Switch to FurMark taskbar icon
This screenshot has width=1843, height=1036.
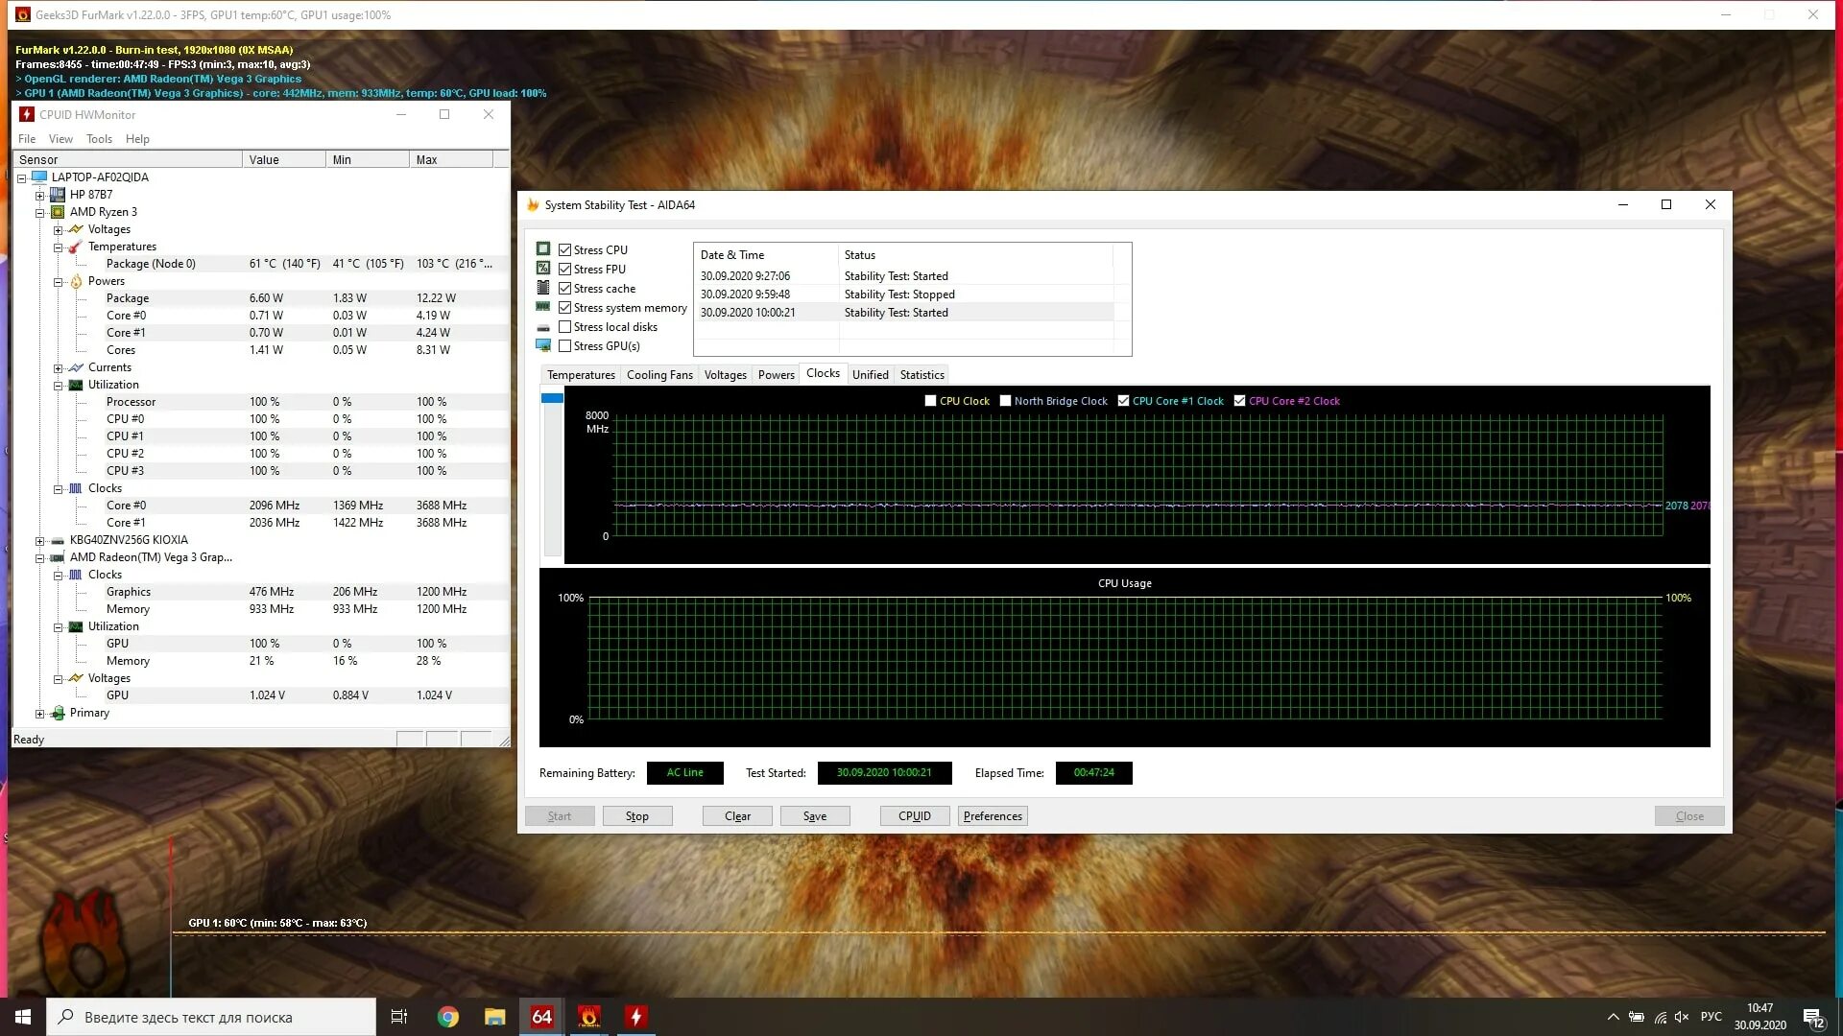point(589,1017)
